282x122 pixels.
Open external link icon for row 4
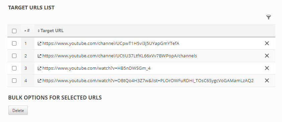(x=40, y=81)
